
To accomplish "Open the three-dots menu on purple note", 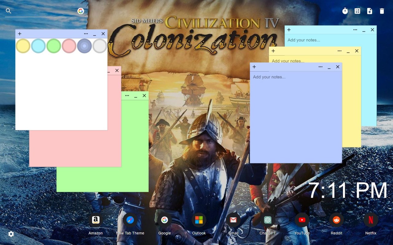I will pos(321,67).
